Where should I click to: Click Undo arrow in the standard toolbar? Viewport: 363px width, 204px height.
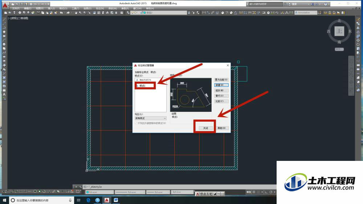61,13
